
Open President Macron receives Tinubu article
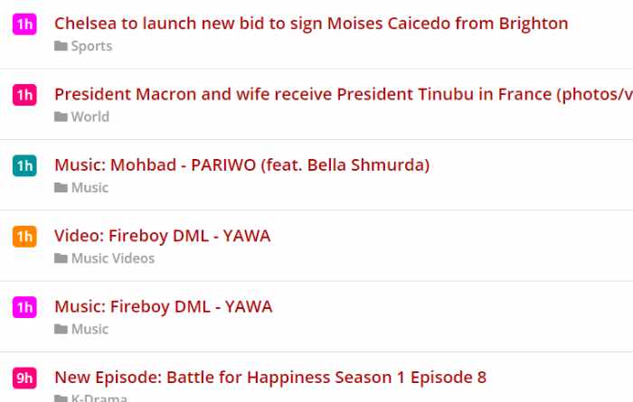344,94
